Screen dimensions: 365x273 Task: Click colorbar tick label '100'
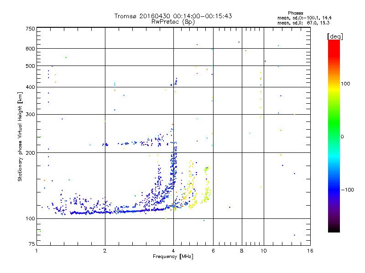(x=345, y=84)
